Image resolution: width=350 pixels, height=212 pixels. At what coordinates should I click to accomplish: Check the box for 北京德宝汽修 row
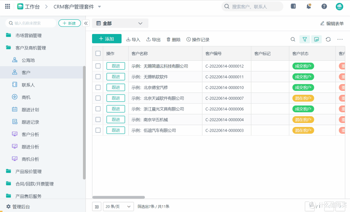[x=98, y=87]
